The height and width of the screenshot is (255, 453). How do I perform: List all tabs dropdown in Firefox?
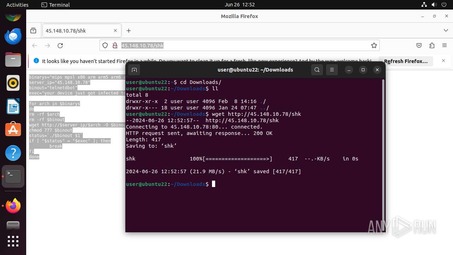click(446, 30)
